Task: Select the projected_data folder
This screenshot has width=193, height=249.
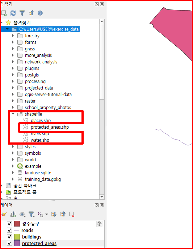Action: [39, 88]
